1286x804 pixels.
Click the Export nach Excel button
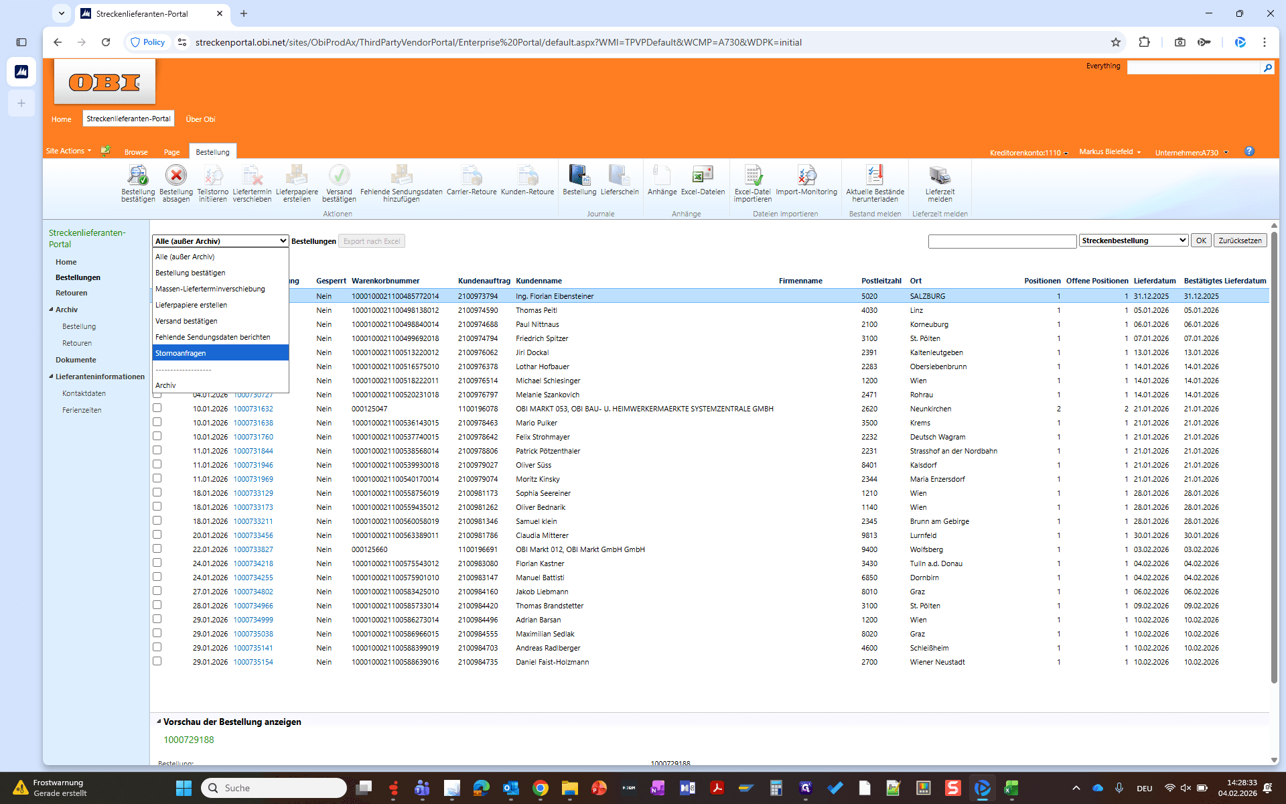point(372,241)
